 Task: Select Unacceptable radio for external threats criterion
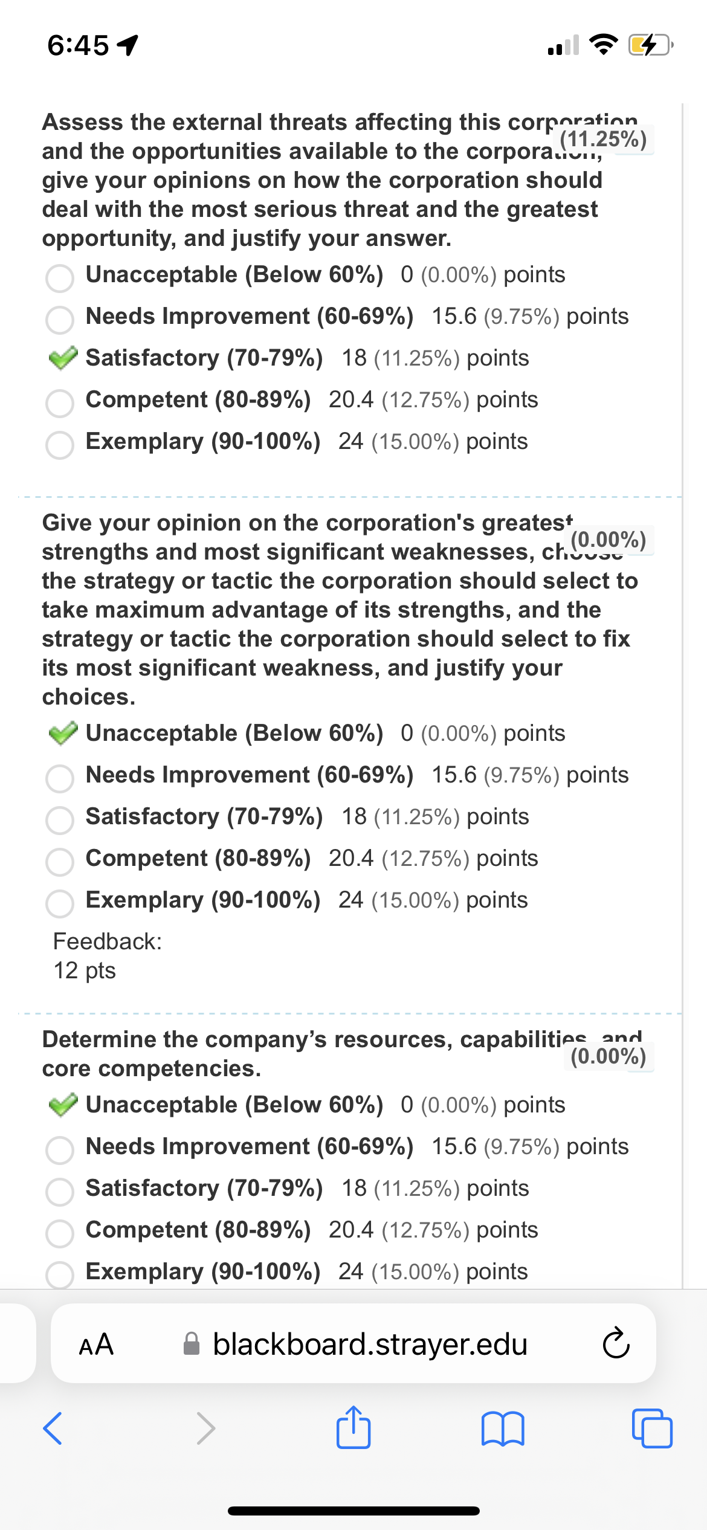[x=60, y=278]
